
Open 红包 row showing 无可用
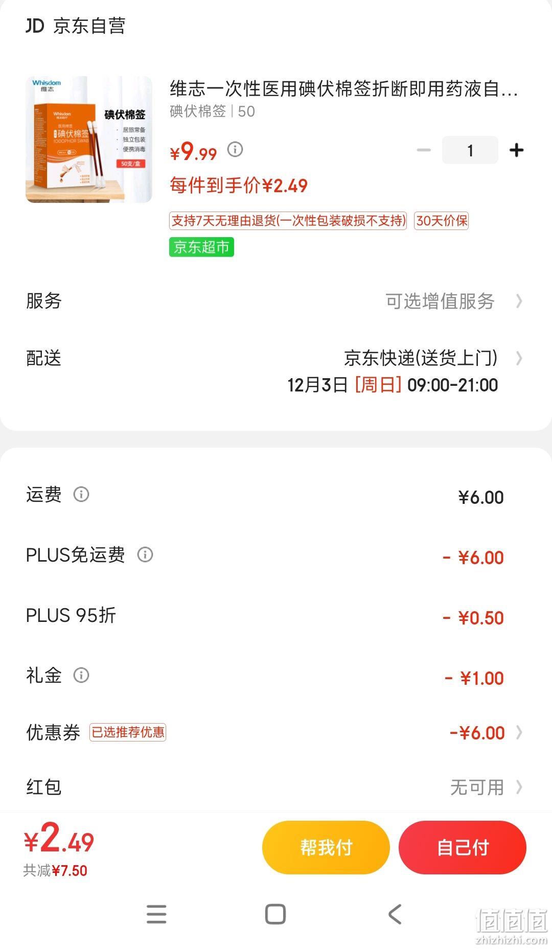[x=276, y=787]
